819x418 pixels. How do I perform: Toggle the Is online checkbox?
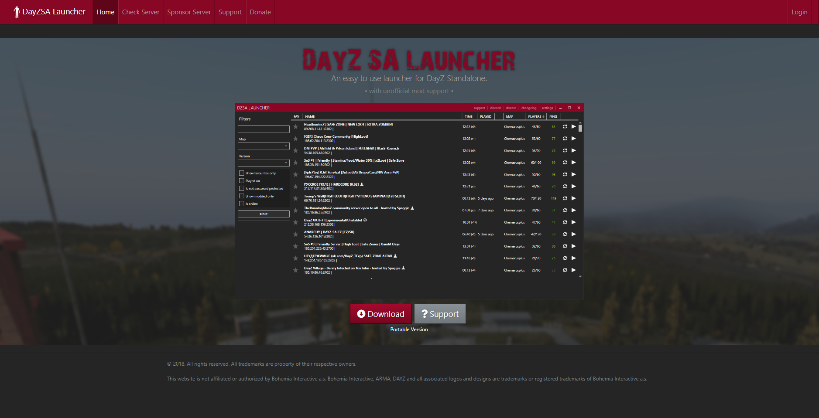click(x=242, y=204)
